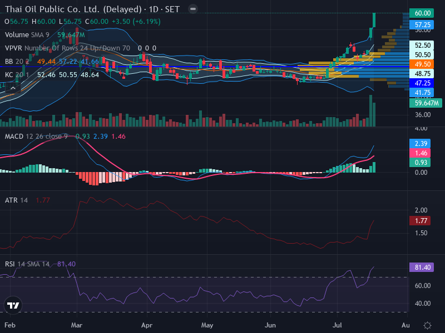Image resolution: width=445 pixels, height=333 pixels.
Task: Click the Feb label on time axis
Action: 10,325
